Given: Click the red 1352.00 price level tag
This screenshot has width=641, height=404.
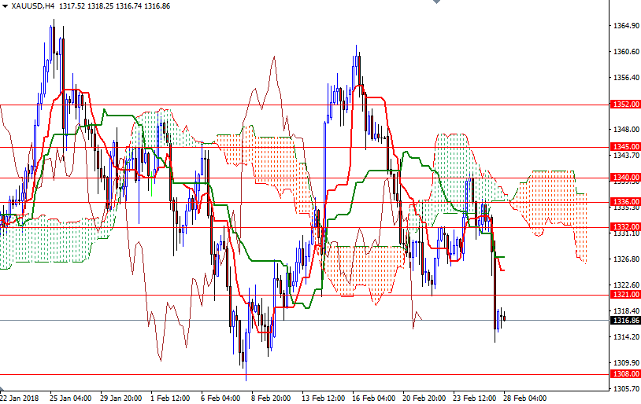Looking at the screenshot, I should 624,105.
